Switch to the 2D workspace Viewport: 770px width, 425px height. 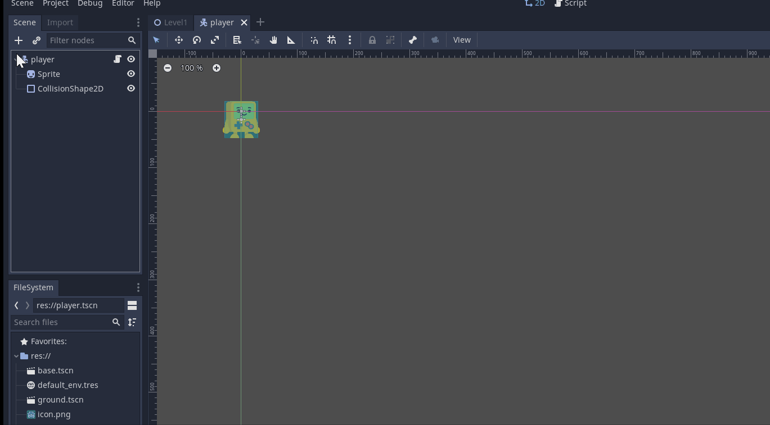coord(535,3)
